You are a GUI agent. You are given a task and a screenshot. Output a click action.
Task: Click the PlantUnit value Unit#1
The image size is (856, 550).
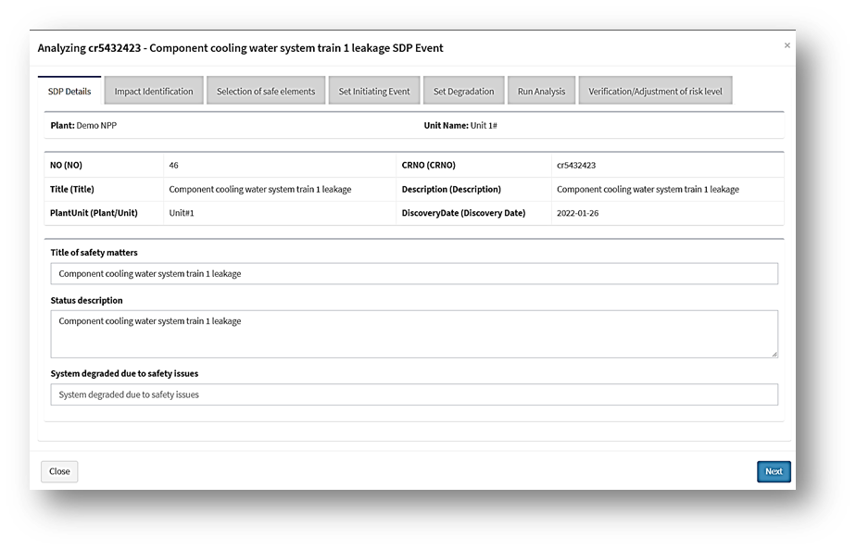[182, 213]
